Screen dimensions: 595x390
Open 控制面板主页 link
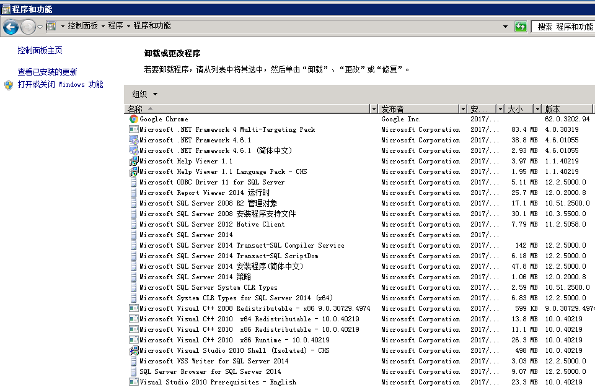pos(40,51)
